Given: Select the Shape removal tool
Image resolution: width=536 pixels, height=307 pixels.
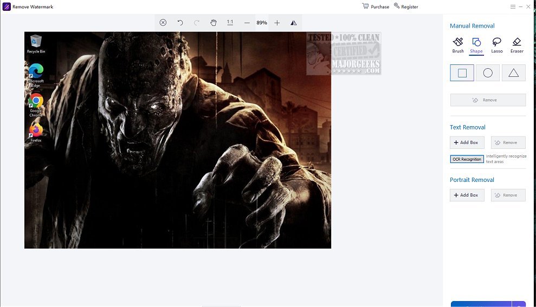Looking at the screenshot, I should pyautogui.click(x=476, y=45).
